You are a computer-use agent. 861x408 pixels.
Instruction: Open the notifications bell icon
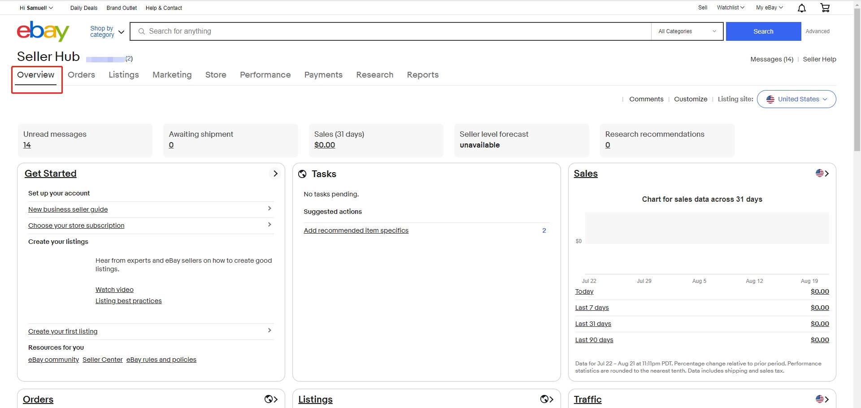(802, 8)
